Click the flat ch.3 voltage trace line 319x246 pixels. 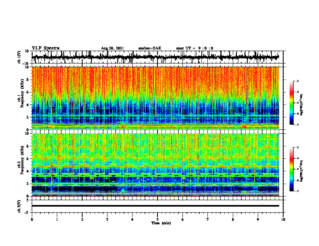[x=155, y=206]
